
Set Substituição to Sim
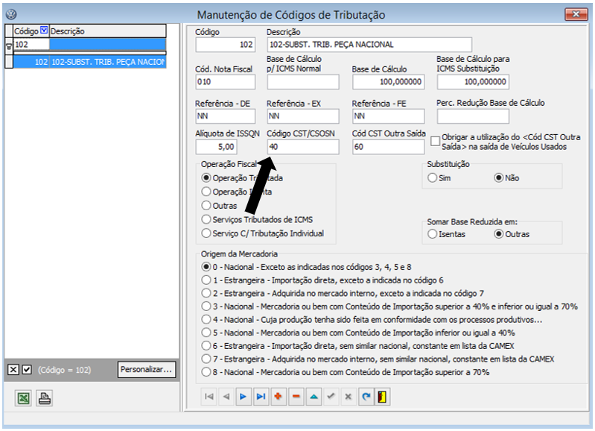(432, 178)
